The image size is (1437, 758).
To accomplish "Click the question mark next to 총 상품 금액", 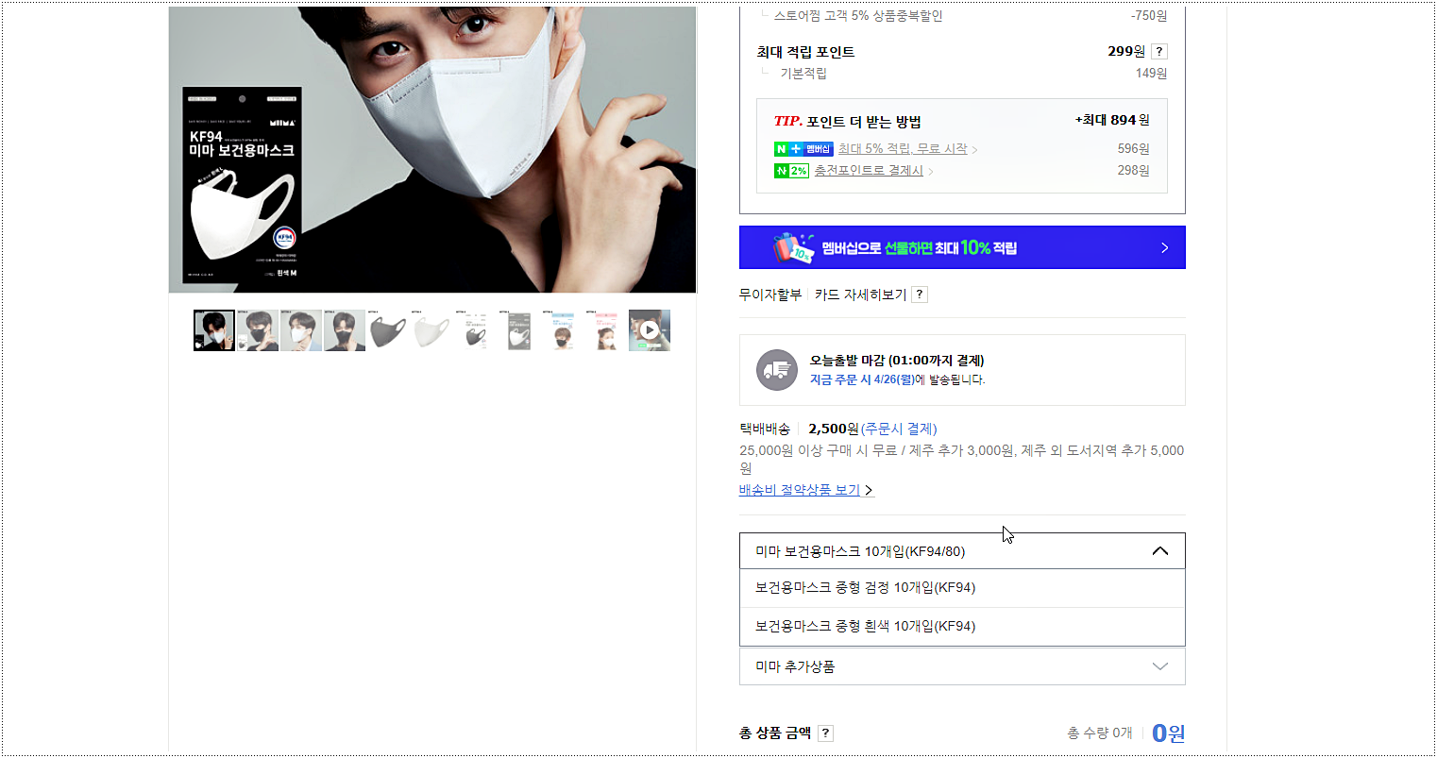I will coord(825,733).
